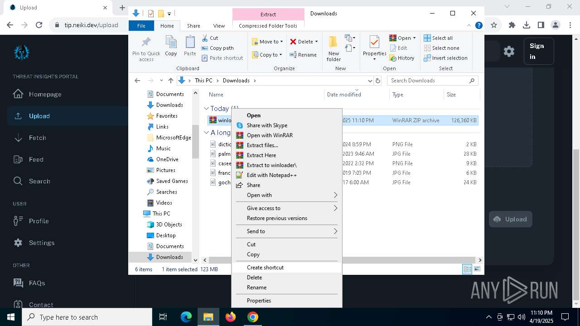Open the Windows Start menu
This screenshot has width=580, height=326.
[11, 317]
